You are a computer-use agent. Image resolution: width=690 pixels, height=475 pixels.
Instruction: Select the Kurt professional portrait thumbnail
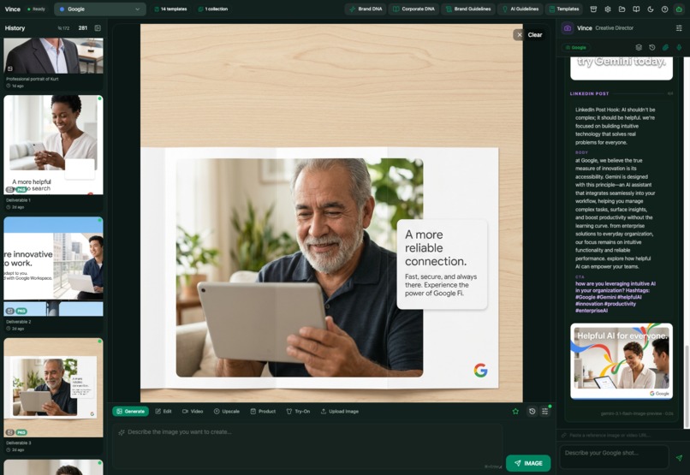[x=53, y=56]
